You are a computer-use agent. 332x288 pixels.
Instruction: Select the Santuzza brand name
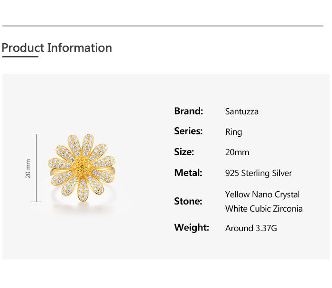242,111
